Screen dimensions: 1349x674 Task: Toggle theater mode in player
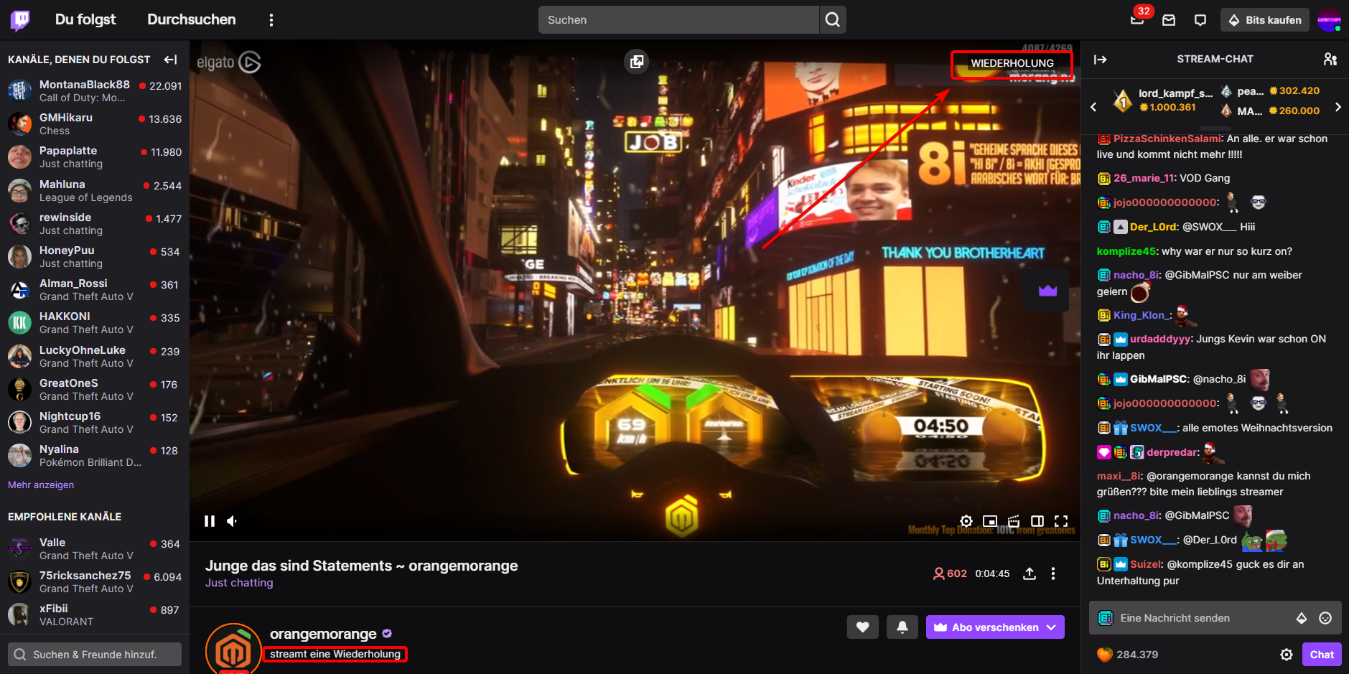click(x=1037, y=521)
